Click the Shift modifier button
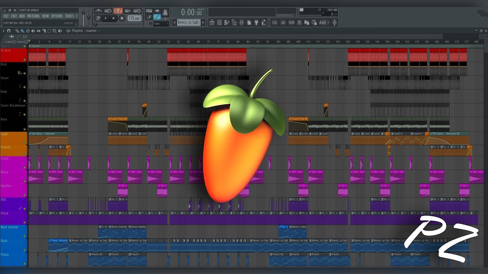 click(x=291, y=22)
